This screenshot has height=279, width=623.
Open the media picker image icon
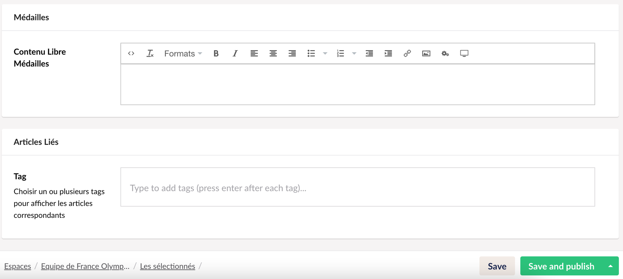tap(426, 54)
